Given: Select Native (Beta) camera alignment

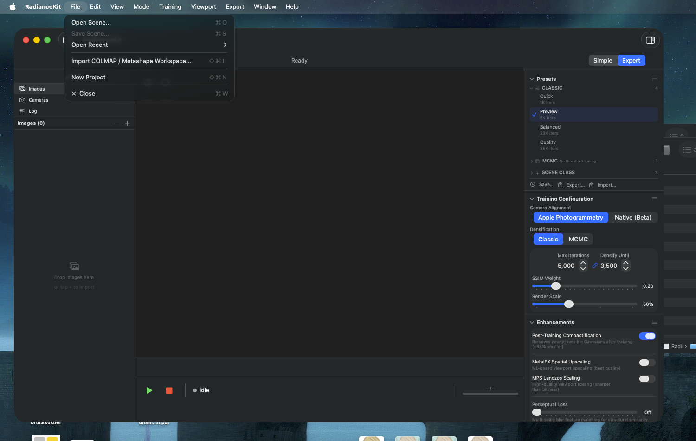Looking at the screenshot, I should [x=633, y=217].
